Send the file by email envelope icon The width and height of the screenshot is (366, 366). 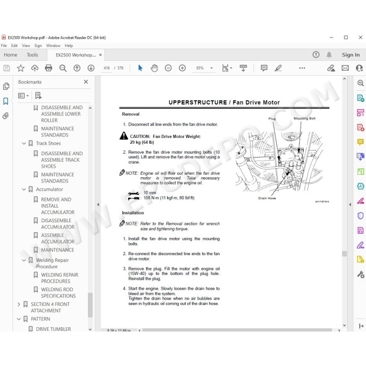345,68
